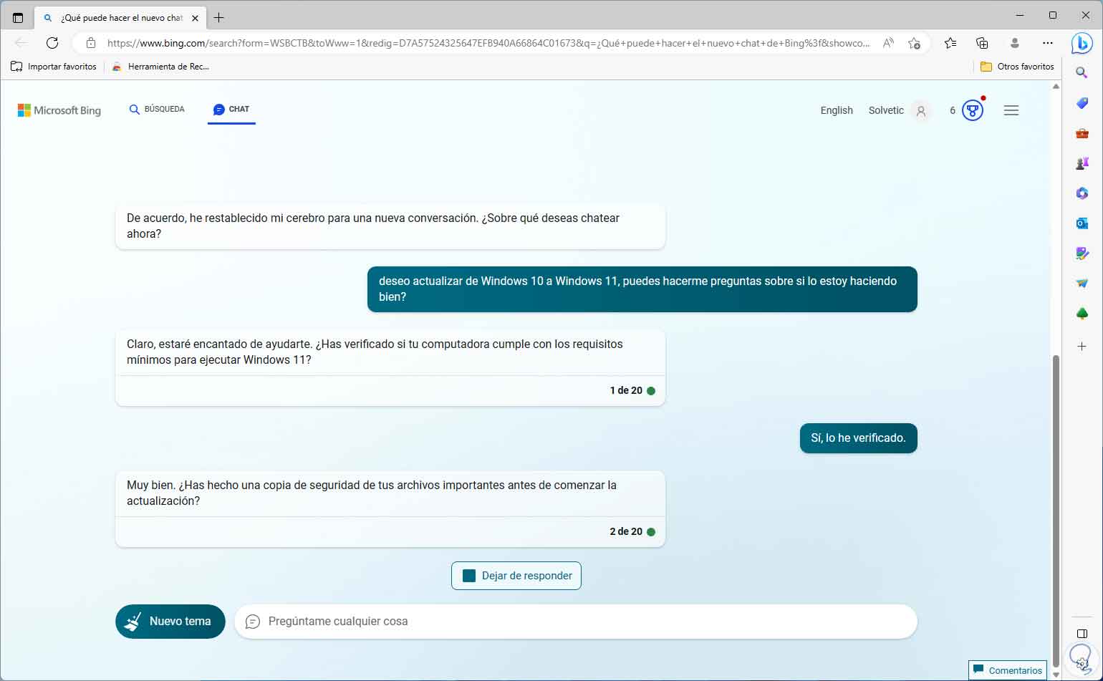Click the page scrollbar thumb

coord(1056,511)
